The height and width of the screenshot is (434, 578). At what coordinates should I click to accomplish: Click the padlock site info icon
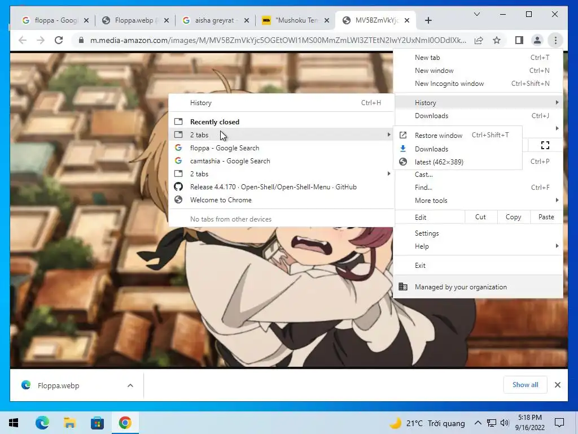click(81, 40)
